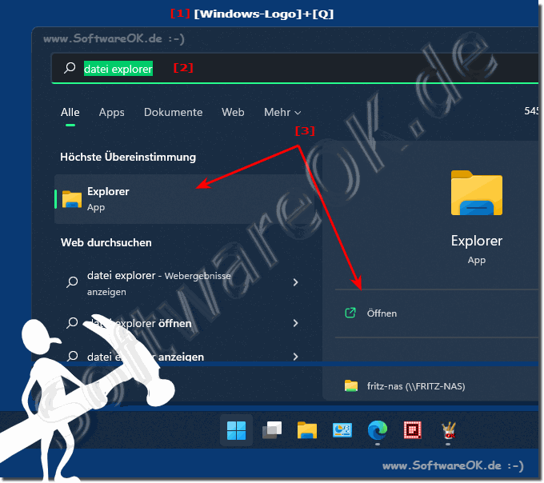544x483 pixels.
Task: Click the large Explorer icon in preview pane
Action: click(476, 193)
